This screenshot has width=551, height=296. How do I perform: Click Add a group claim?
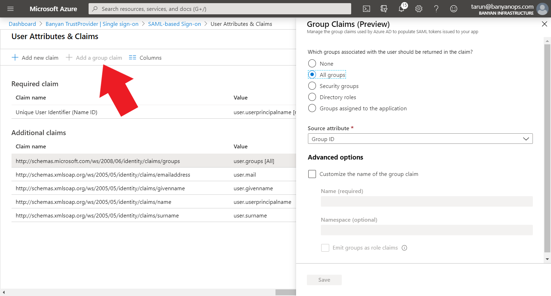pos(94,58)
